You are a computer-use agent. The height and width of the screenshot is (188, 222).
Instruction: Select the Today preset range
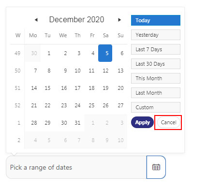(156, 20)
